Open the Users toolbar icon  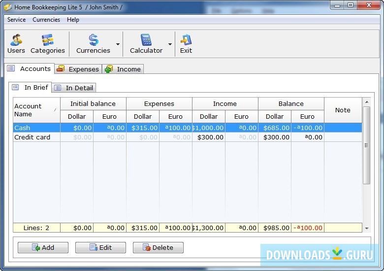point(16,40)
